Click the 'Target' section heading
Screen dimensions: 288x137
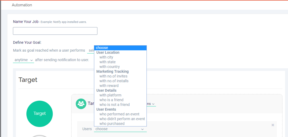click(x=28, y=80)
